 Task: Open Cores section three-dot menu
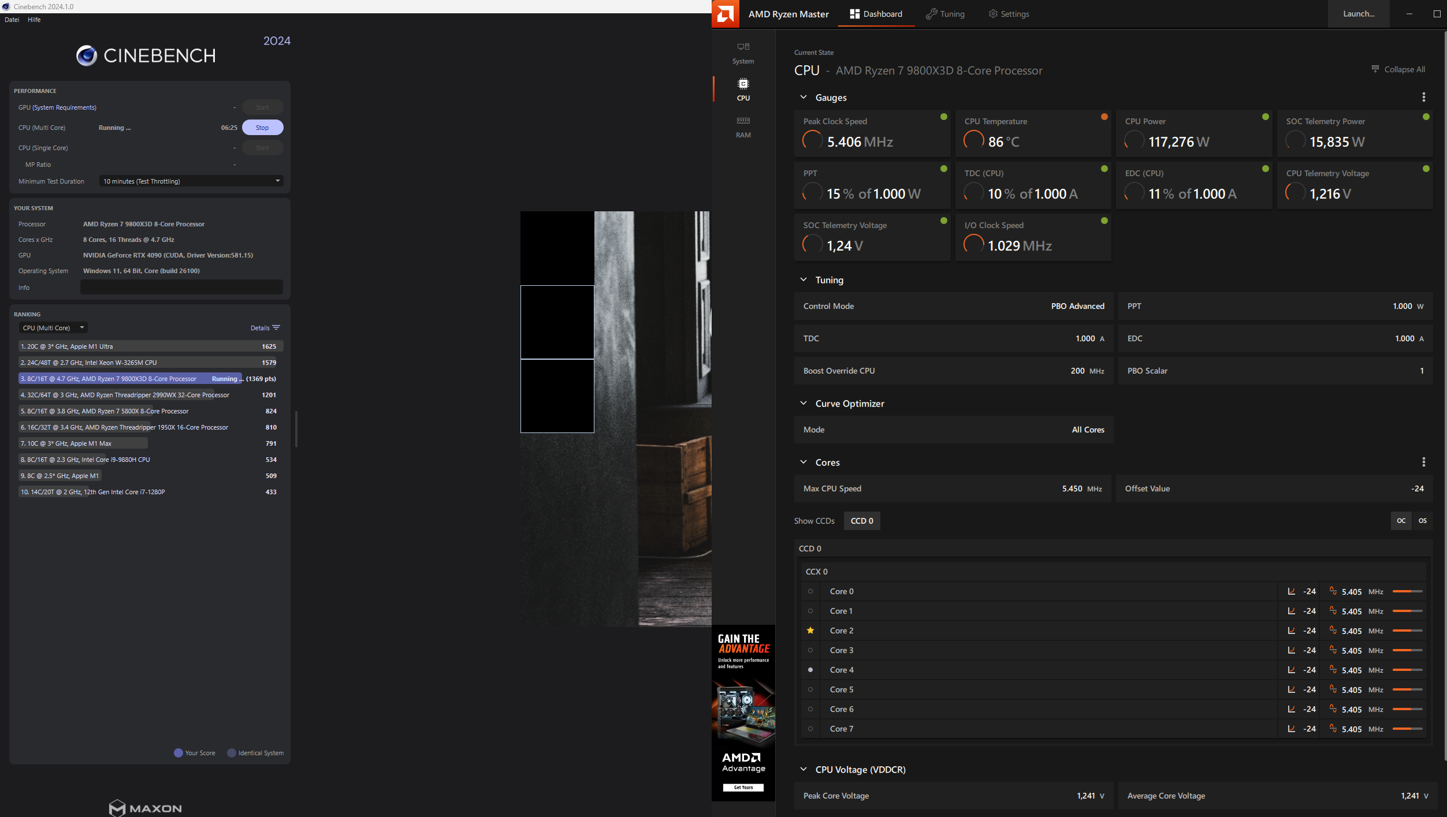(1423, 462)
